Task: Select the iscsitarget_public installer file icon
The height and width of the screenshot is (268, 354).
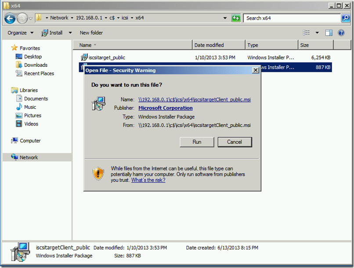Action: pyautogui.click(x=84, y=57)
